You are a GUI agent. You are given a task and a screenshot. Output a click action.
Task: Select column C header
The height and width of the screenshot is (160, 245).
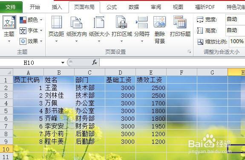[89, 73]
